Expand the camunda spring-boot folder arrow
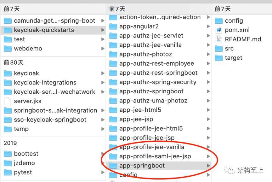272x182 pixels. pyautogui.click(x=103, y=21)
